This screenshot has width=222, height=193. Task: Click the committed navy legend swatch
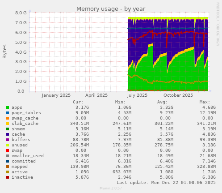(x=8, y=161)
